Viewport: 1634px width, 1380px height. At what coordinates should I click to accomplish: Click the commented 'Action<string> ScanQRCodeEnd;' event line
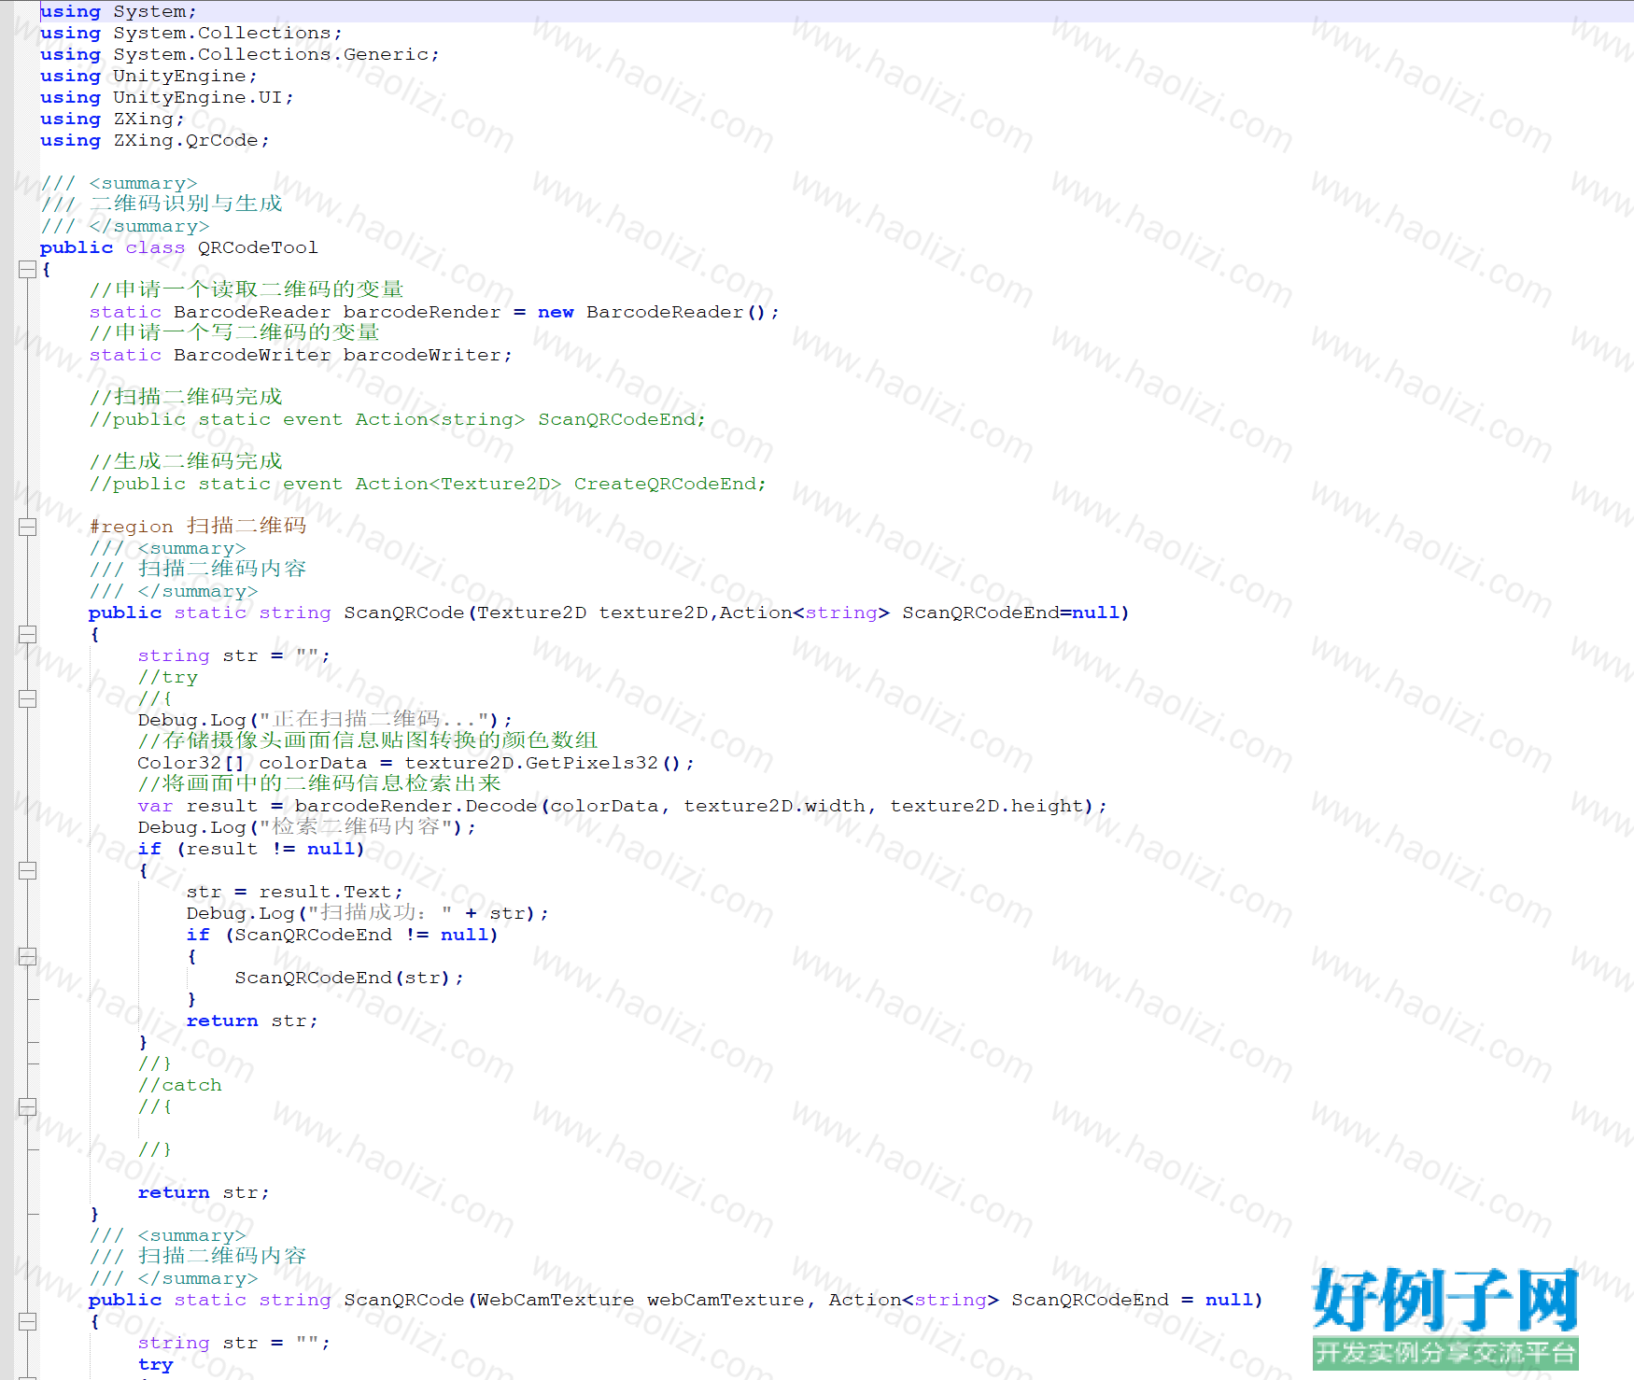coord(398,419)
